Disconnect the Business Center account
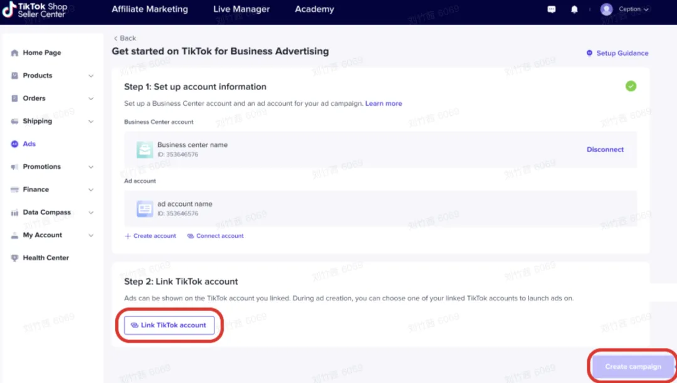Image resolution: width=677 pixels, height=383 pixels. click(605, 150)
